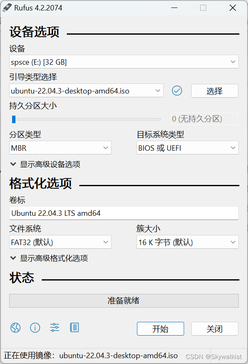Click the ISO checksum checkmark icon

click(x=177, y=91)
